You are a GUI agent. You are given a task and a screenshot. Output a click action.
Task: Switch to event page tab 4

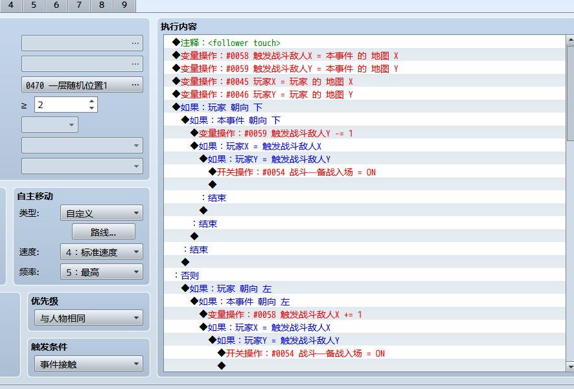coord(10,5)
